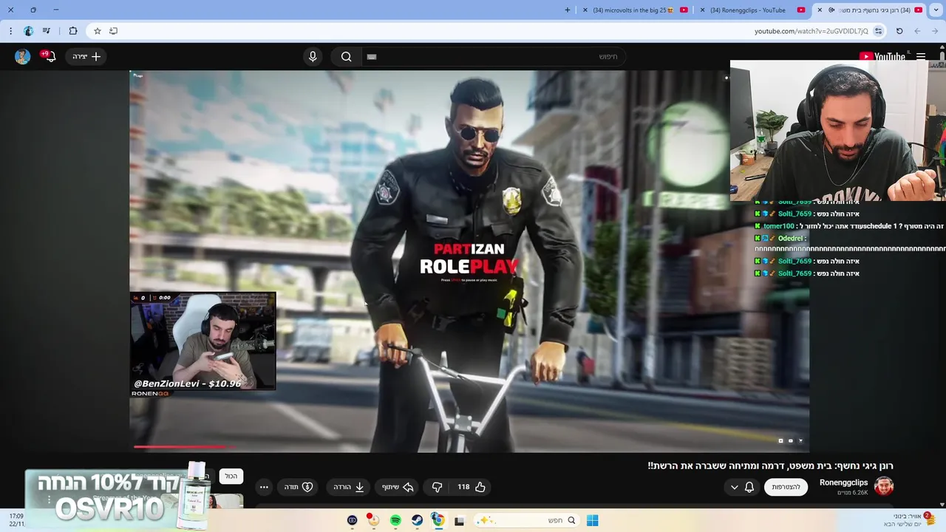Dislike the video
This screenshot has width=946, height=532.
pyautogui.click(x=437, y=487)
